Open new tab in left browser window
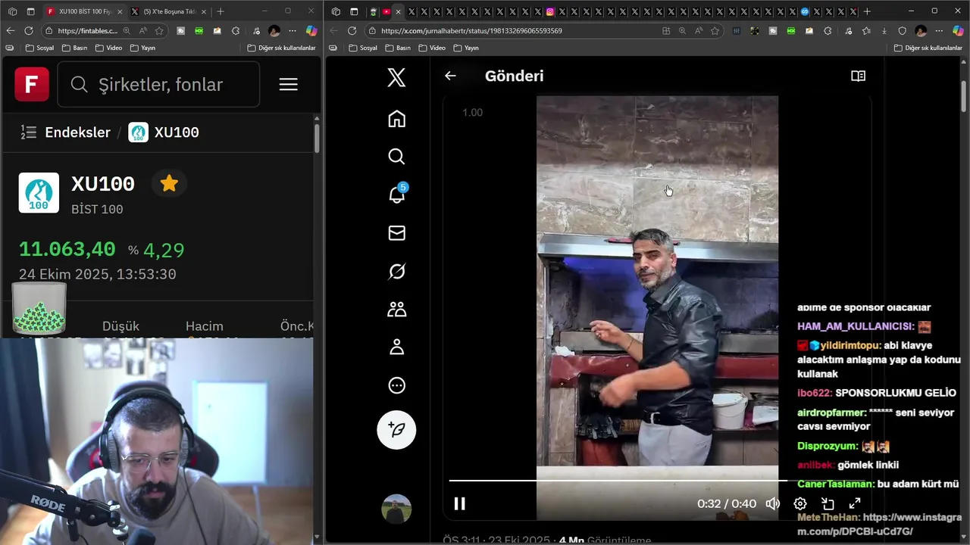Screen dimensions: 970x545 point(221,11)
